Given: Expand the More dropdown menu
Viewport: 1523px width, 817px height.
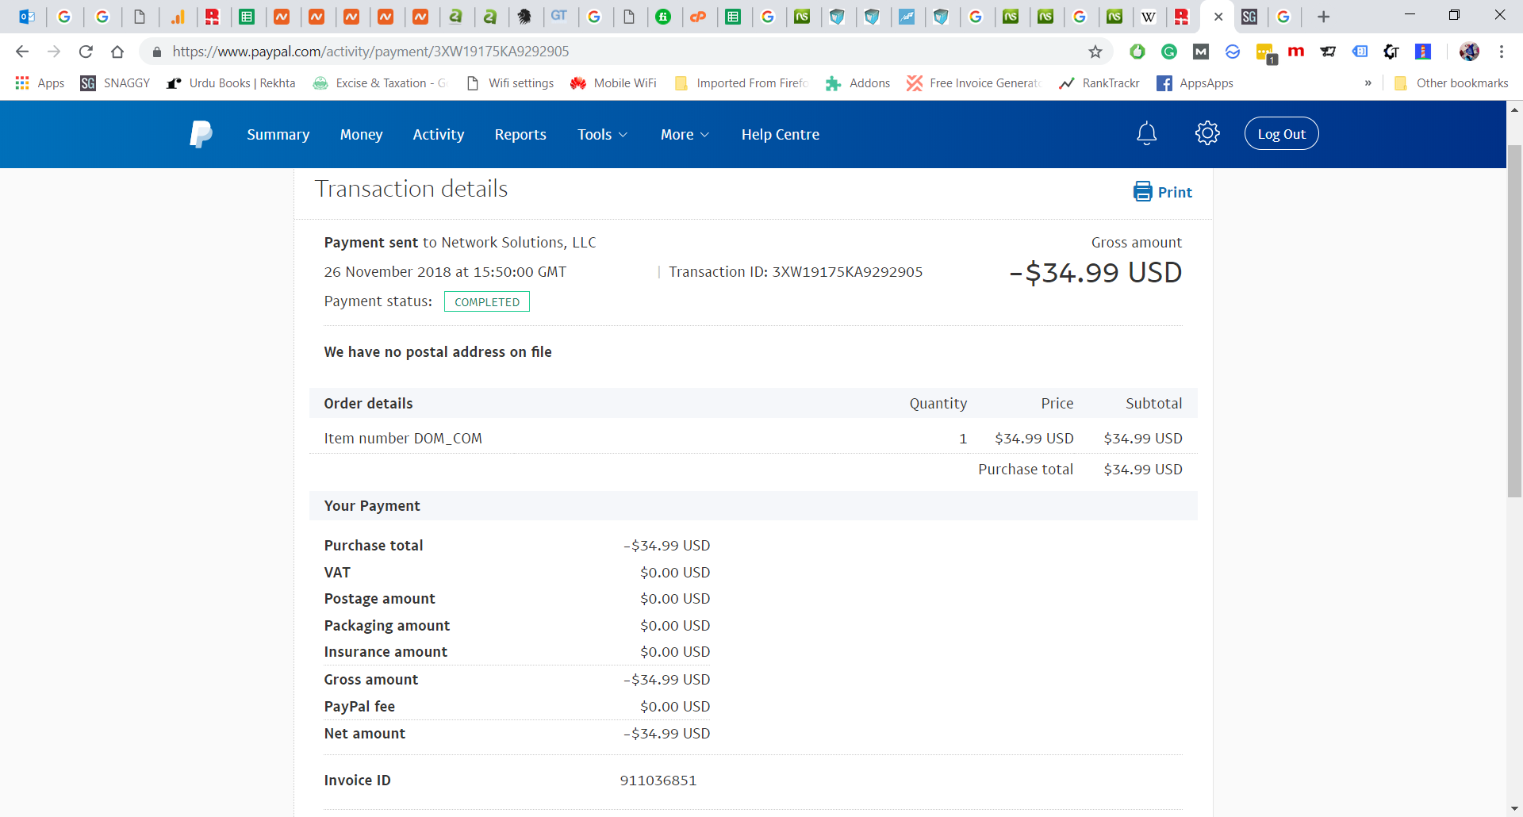Looking at the screenshot, I should 685,134.
